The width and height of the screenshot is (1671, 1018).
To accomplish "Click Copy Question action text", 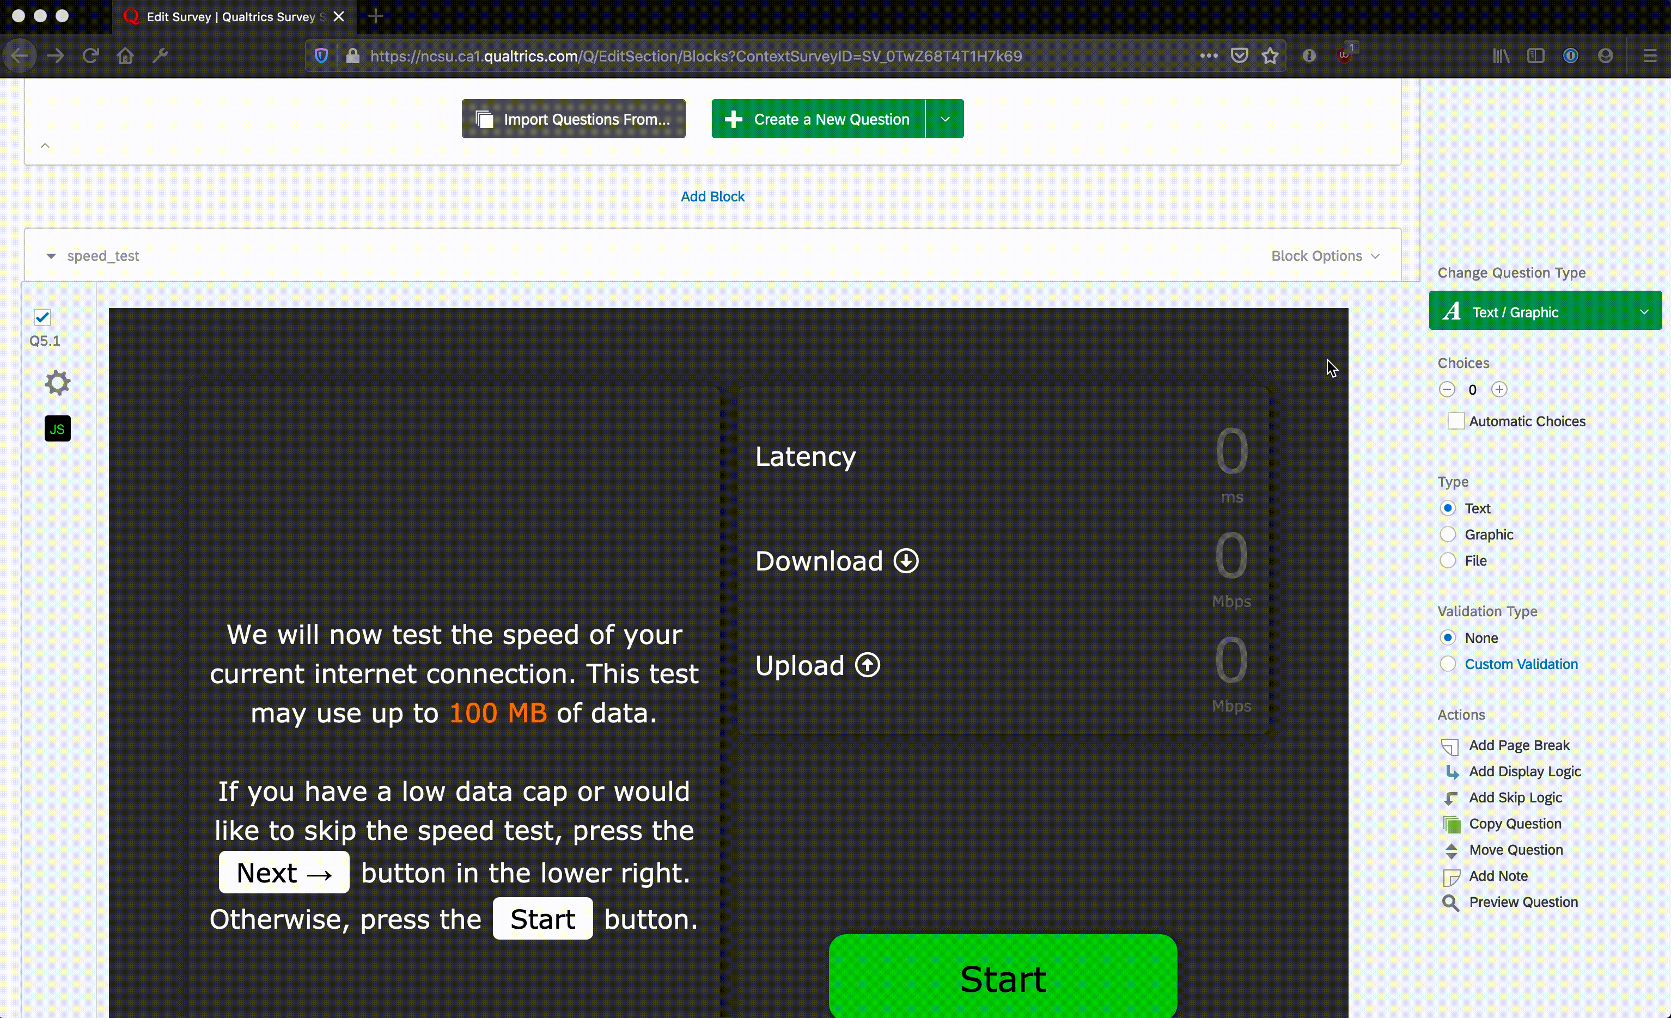I will click(x=1515, y=824).
